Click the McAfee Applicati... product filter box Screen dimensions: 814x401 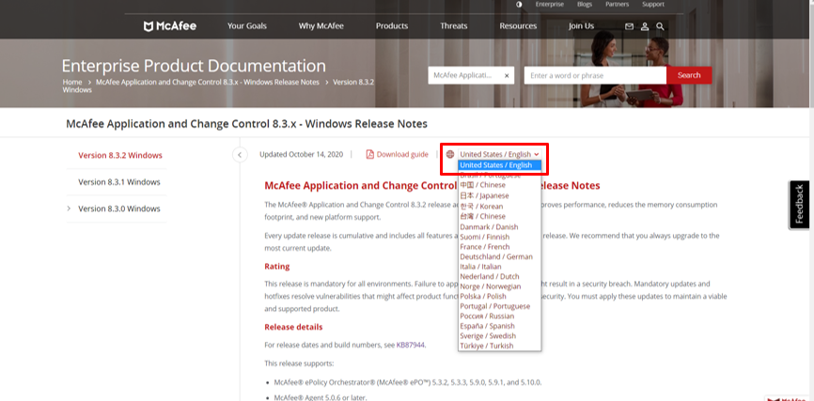click(x=471, y=75)
